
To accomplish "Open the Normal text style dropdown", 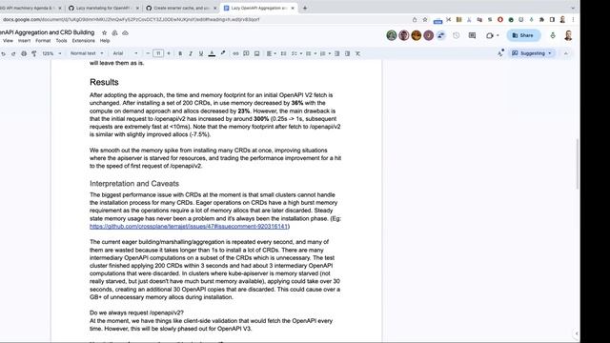I will (x=87, y=53).
